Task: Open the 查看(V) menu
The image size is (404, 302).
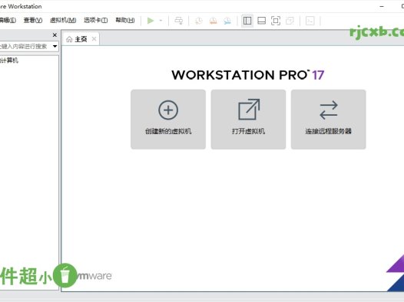Action: point(33,20)
